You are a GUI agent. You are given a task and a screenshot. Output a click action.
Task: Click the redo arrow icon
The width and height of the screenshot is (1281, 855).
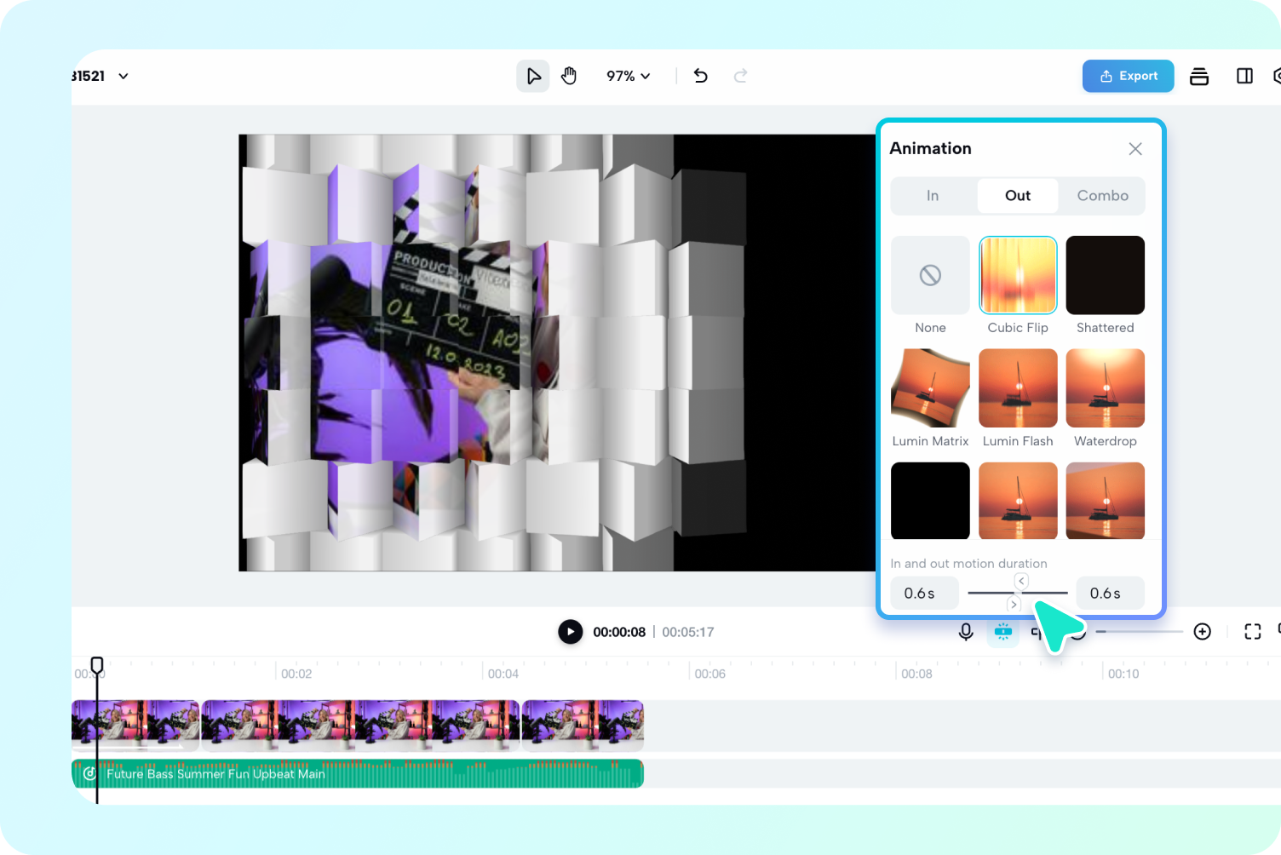coord(741,76)
